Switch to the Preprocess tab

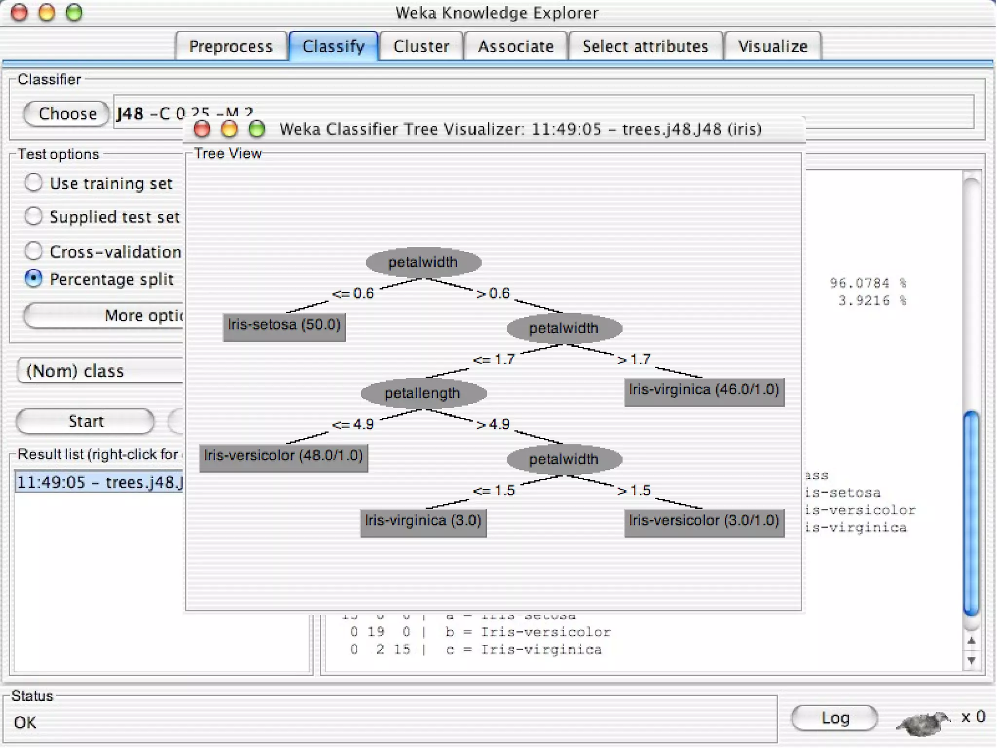(x=231, y=47)
